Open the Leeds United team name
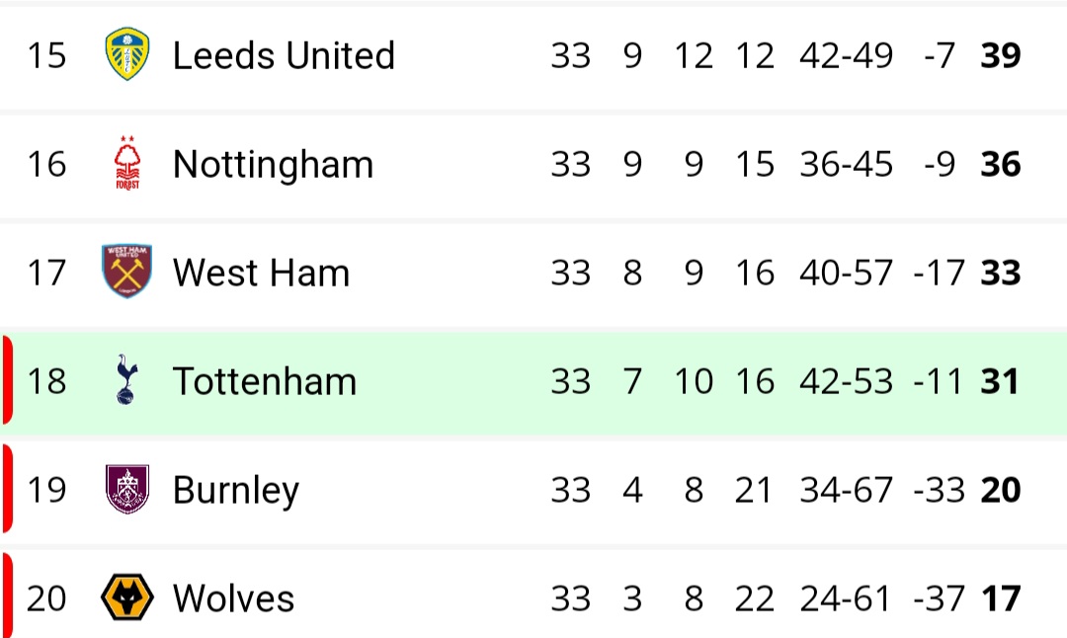Viewport: 1067px width, 638px height. [284, 55]
